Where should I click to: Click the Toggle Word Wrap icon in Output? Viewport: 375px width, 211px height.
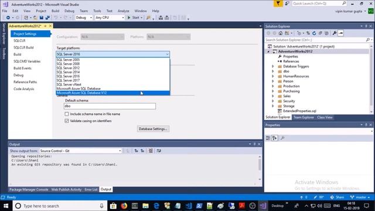[159, 151]
